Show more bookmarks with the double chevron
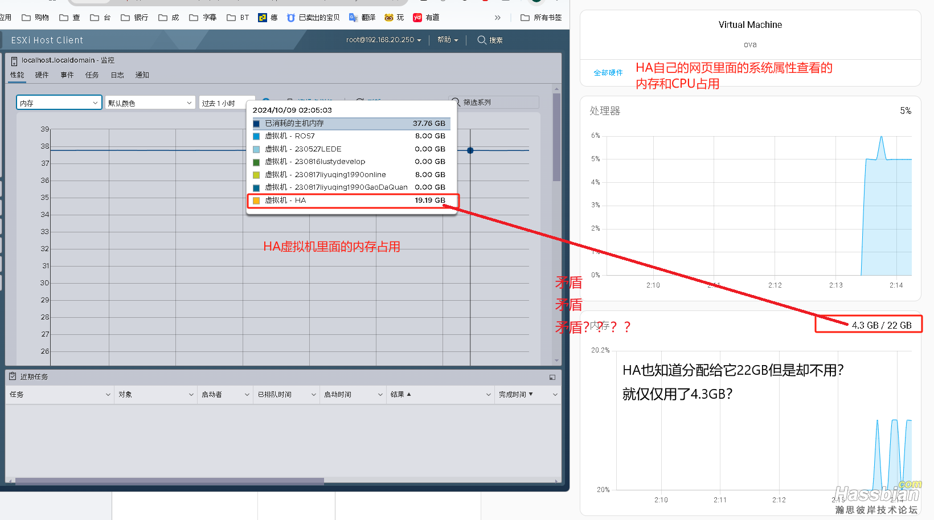 pyautogui.click(x=498, y=18)
